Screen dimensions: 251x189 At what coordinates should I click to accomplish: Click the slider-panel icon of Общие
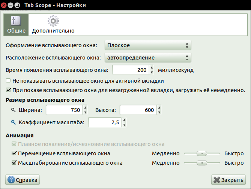click(x=16, y=21)
